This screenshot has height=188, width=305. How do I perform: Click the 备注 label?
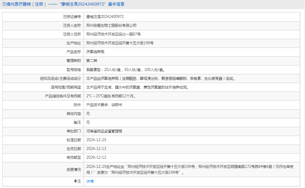click(77, 123)
